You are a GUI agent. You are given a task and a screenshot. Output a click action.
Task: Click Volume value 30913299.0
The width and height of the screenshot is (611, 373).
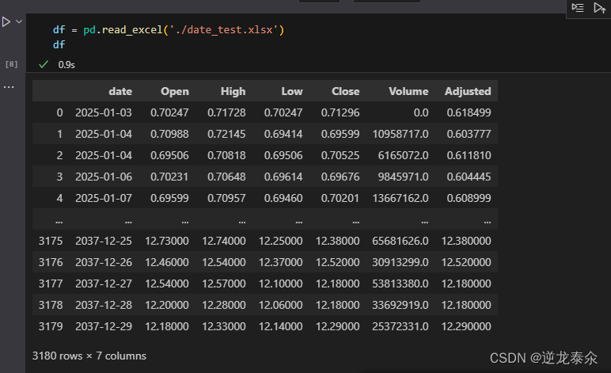click(x=400, y=262)
